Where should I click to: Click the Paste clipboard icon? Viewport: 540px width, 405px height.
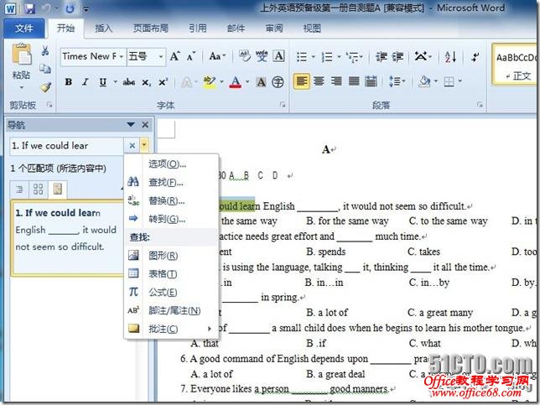[21, 55]
